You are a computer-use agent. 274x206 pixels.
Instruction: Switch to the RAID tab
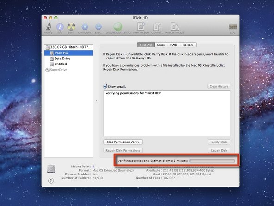coord(174,45)
